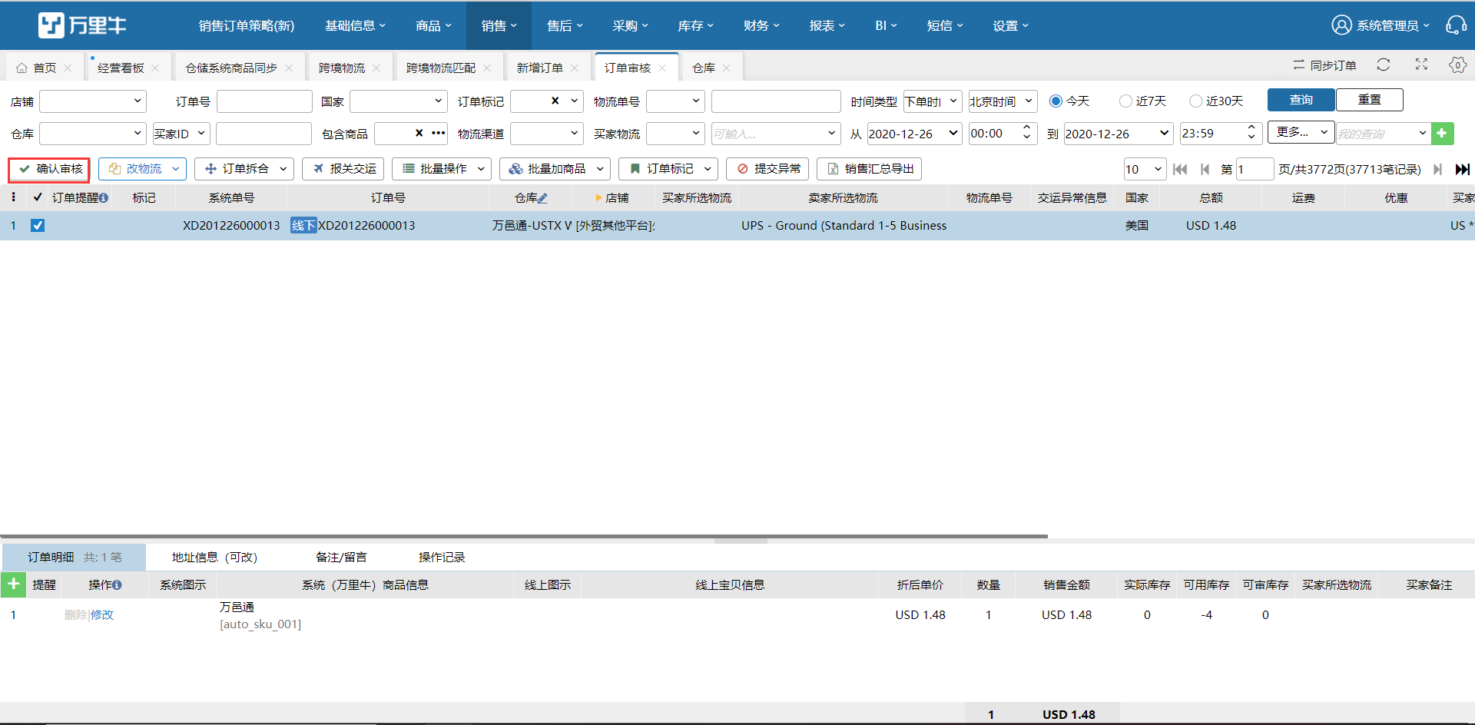The width and height of the screenshot is (1475, 725).
Task: Click the green plus icon to save query
Action: pos(1442,133)
